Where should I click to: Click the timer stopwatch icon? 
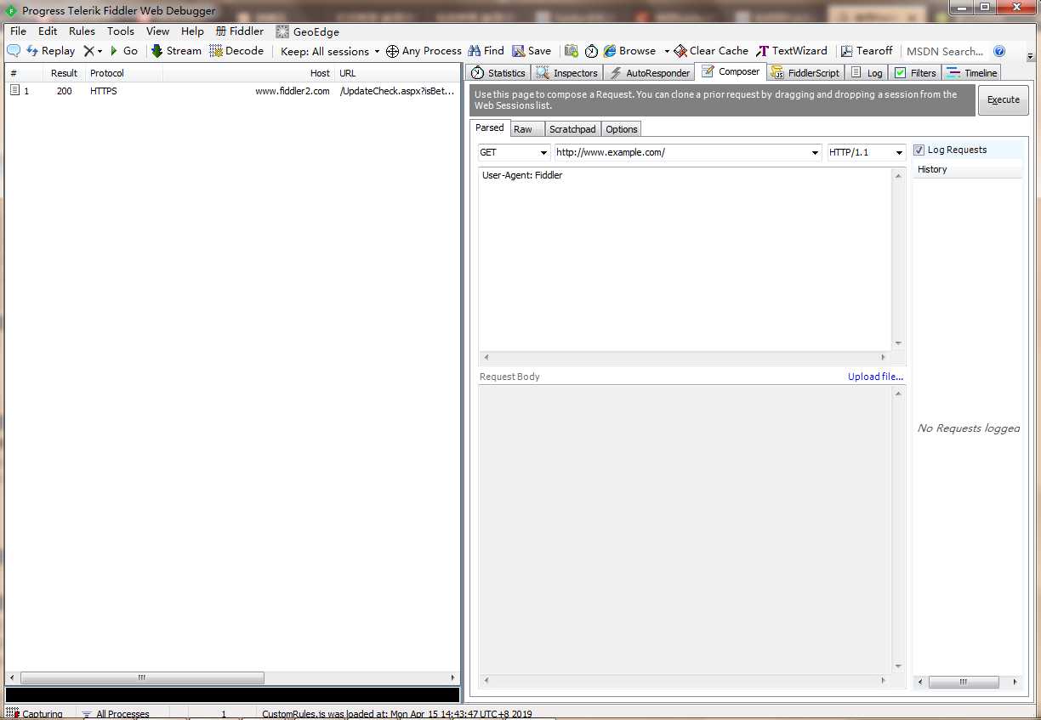(x=591, y=51)
